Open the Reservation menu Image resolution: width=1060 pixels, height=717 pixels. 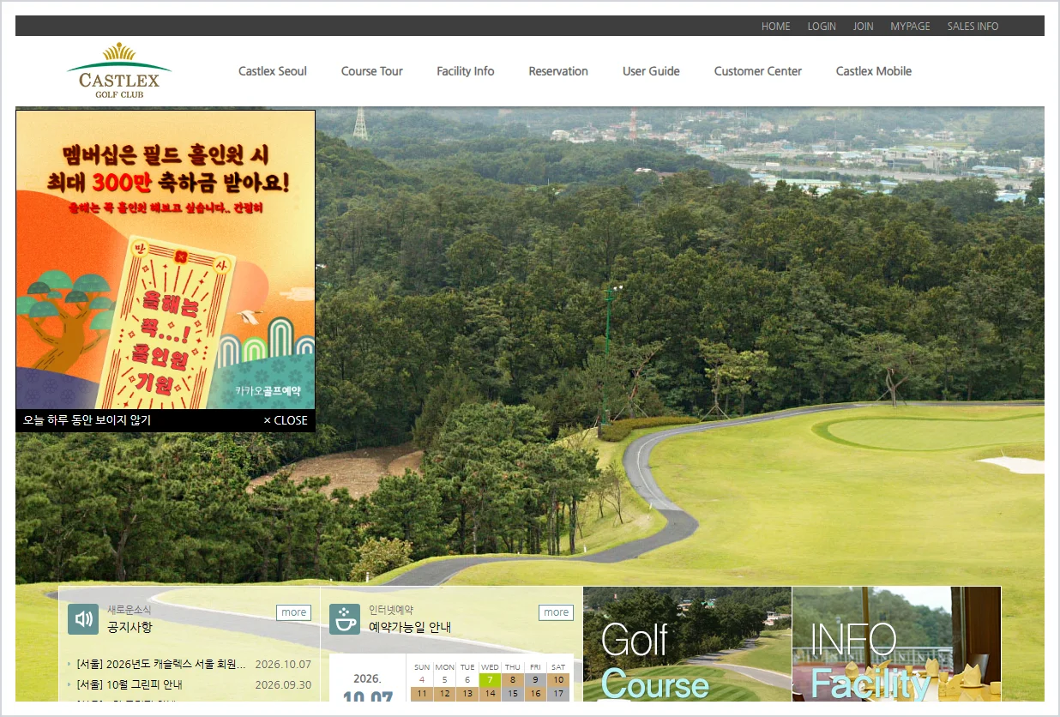558,71
